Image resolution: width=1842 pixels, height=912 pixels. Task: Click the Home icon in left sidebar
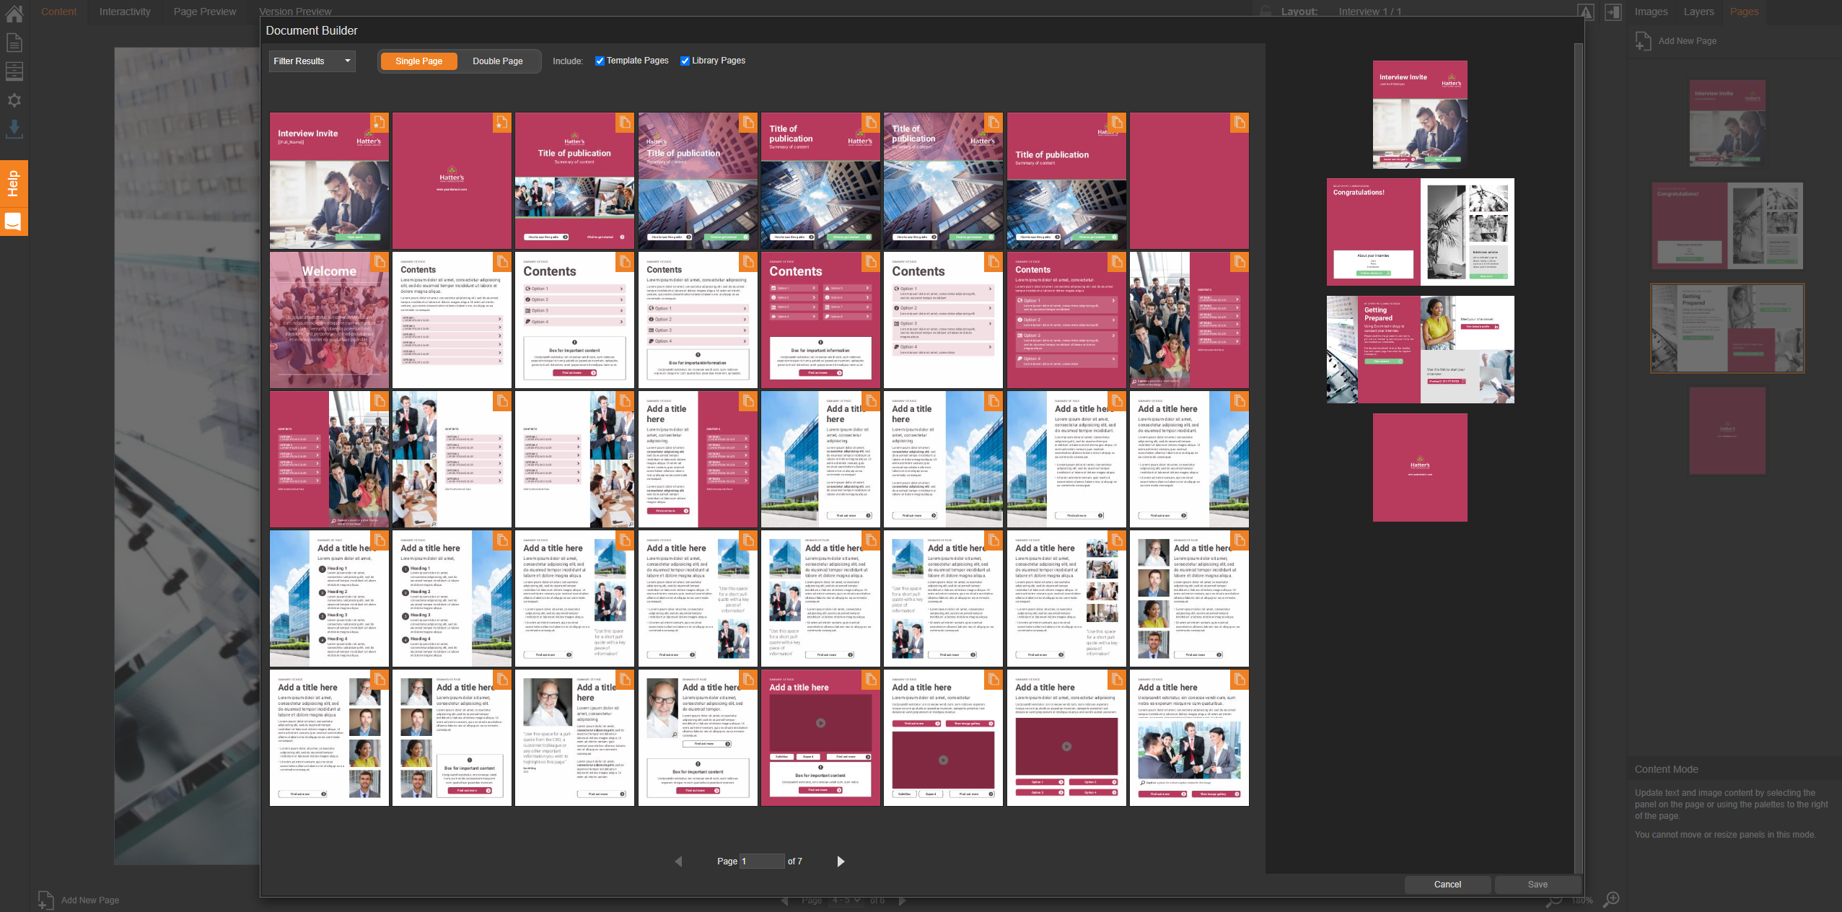click(x=14, y=12)
